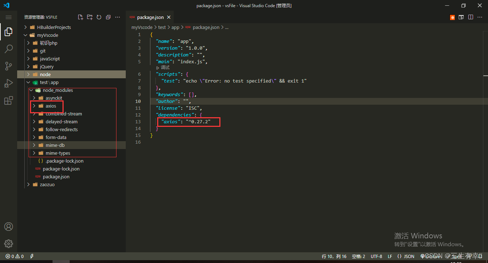Image resolution: width=488 pixels, height=263 pixels.
Task: Open the Source Control view
Action: tap(9, 66)
